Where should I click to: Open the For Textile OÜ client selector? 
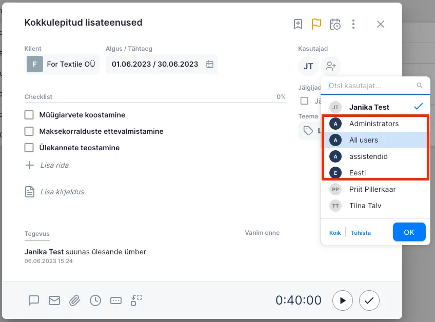pos(62,64)
